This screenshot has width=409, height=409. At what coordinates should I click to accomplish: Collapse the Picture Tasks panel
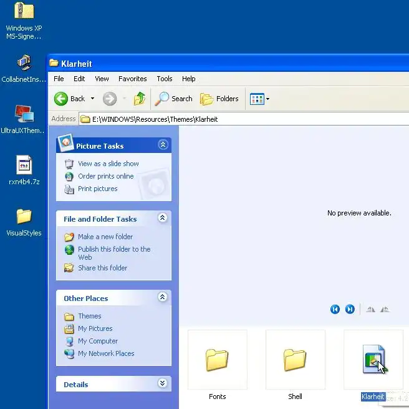(x=163, y=144)
